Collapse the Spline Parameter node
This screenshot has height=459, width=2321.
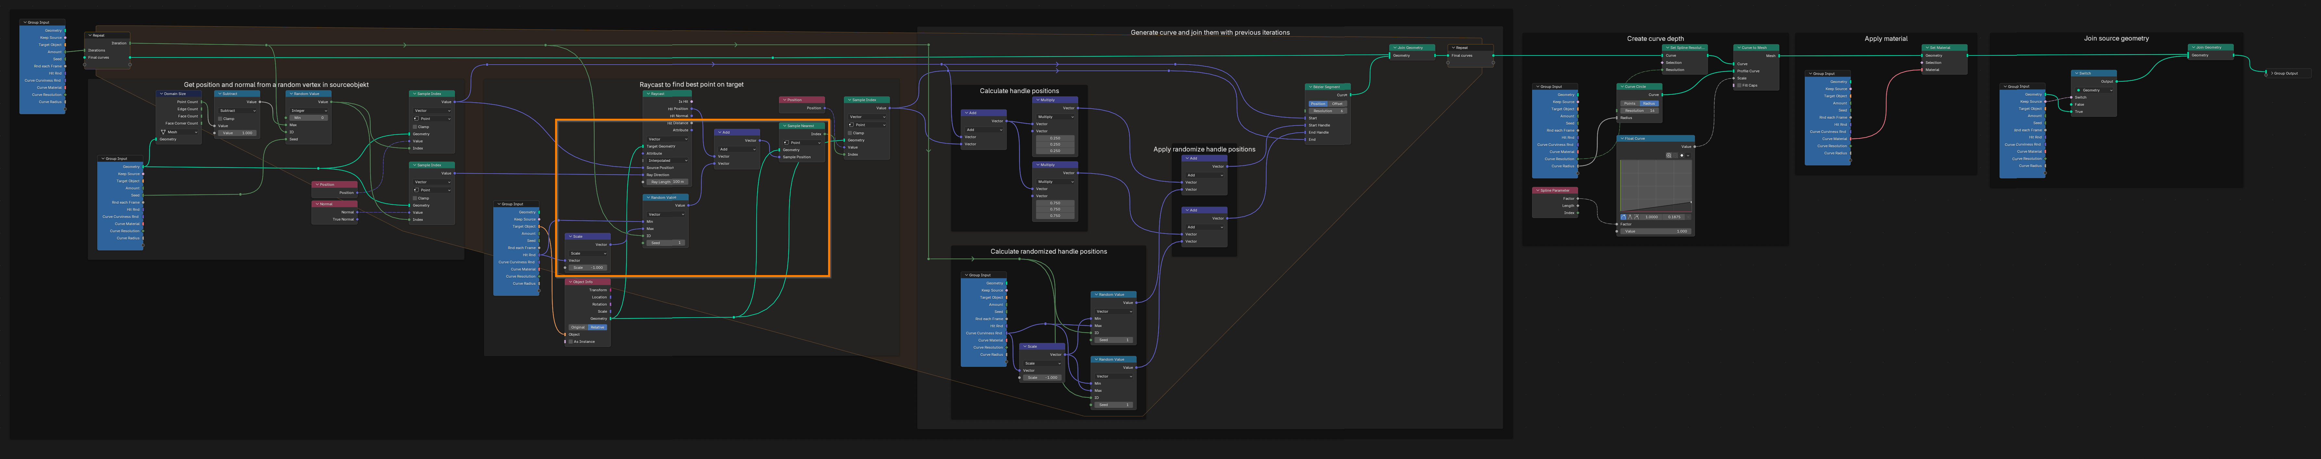pos(1538,191)
